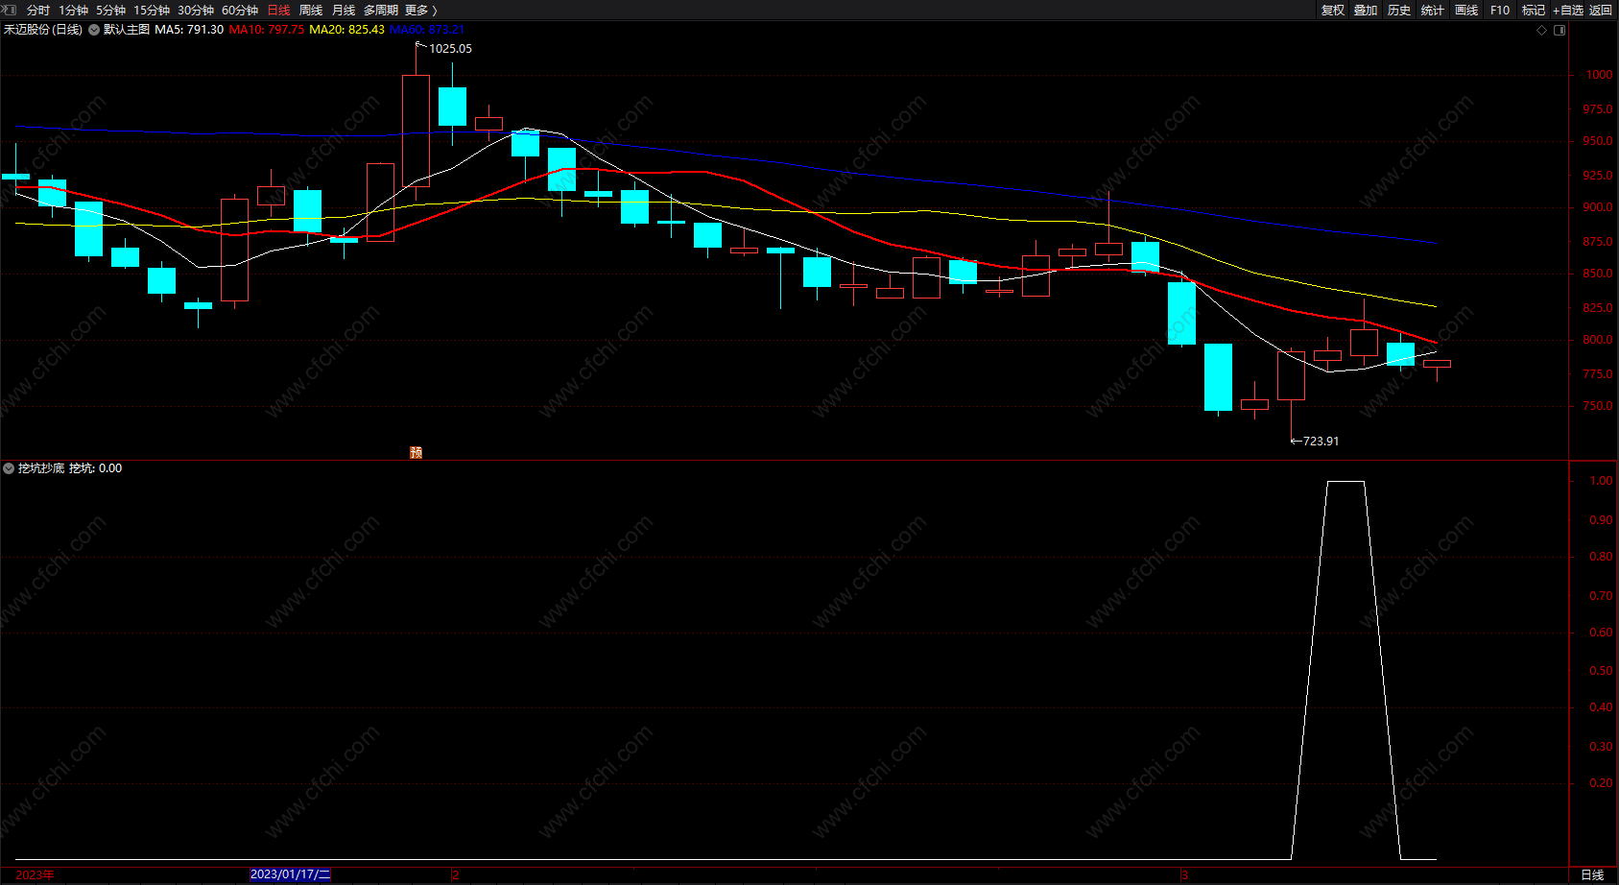Screen dimensions: 1619x885
Task: Toggle the right side panel icon
Action: pos(1559,30)
